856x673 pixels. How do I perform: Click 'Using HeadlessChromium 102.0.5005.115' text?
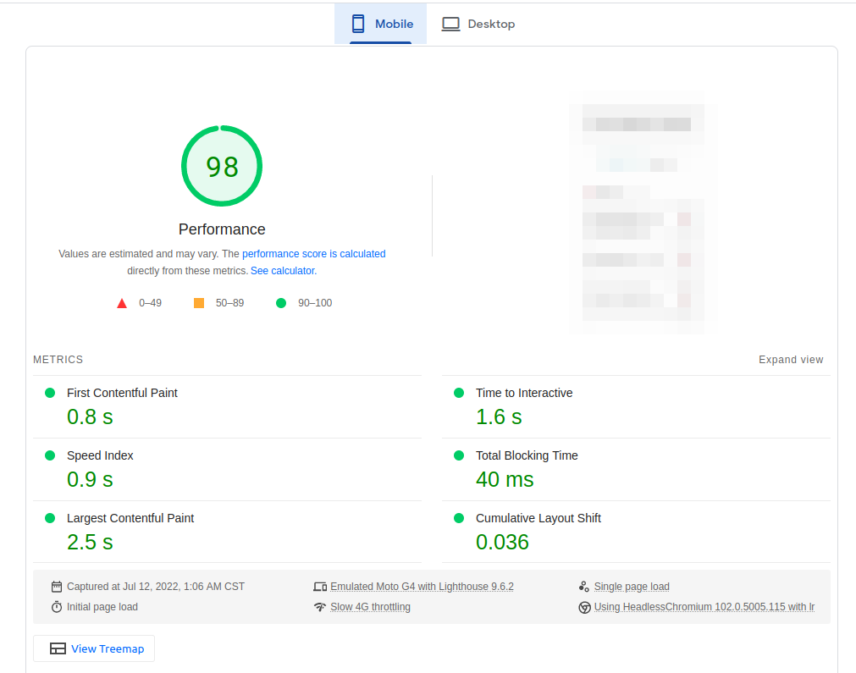coord(704,607)
